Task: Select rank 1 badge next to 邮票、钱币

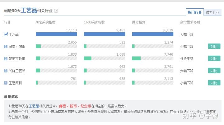Action: tap(6, 46)
